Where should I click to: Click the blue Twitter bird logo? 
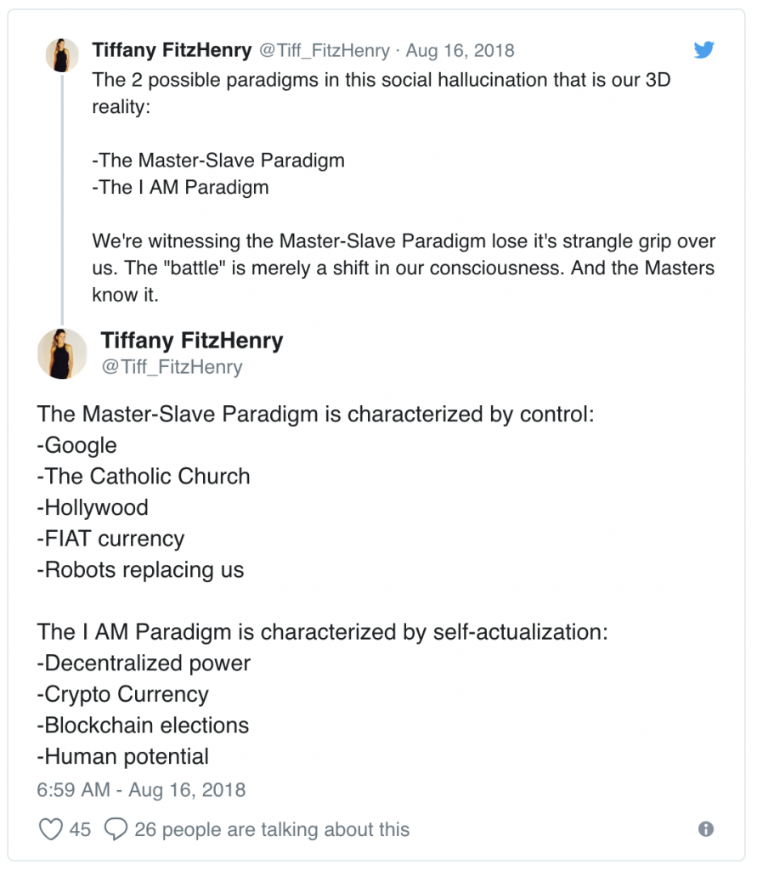pyautogui.click(x=703, y=49)
